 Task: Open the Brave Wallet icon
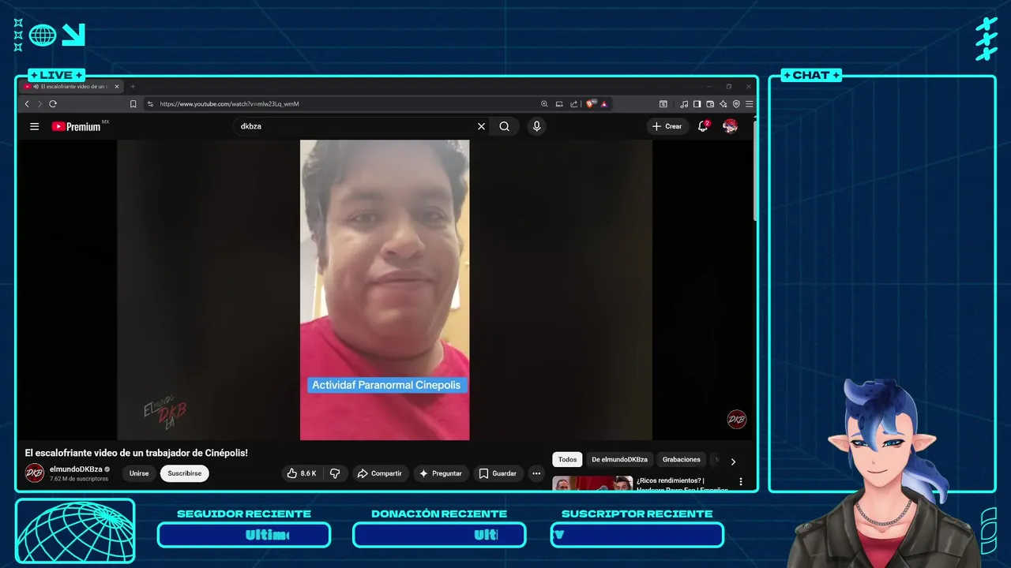[710, 104]
